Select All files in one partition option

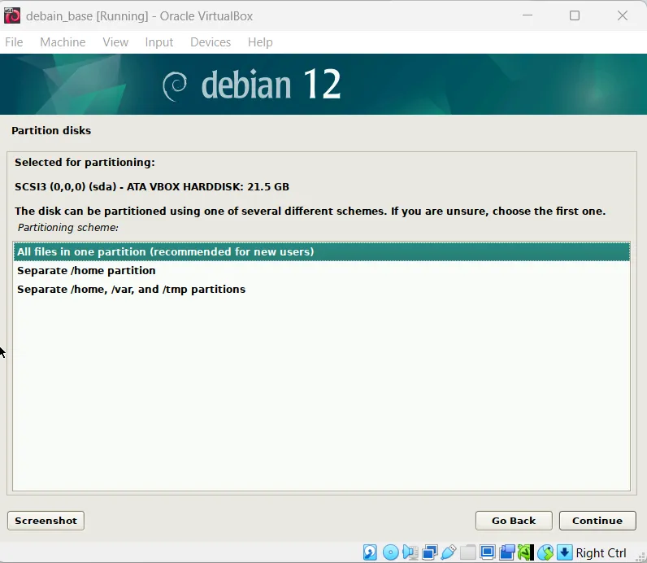pos(321,251)
